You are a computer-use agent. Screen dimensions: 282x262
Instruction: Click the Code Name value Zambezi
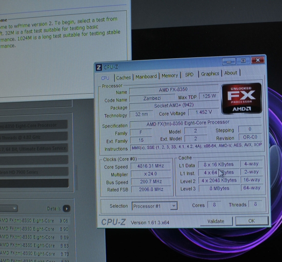click(x=152, y=98)
